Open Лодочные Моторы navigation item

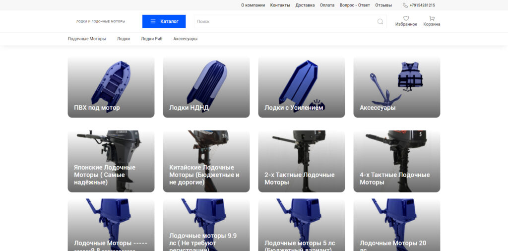pyautogui.click(x=87, y=39)
